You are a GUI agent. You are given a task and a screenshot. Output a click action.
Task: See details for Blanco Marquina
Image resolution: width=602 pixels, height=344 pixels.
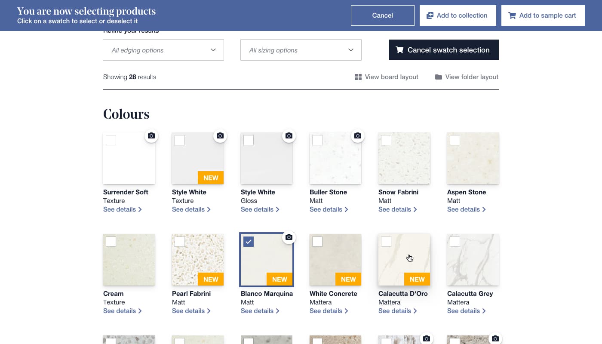pos(260,311)
